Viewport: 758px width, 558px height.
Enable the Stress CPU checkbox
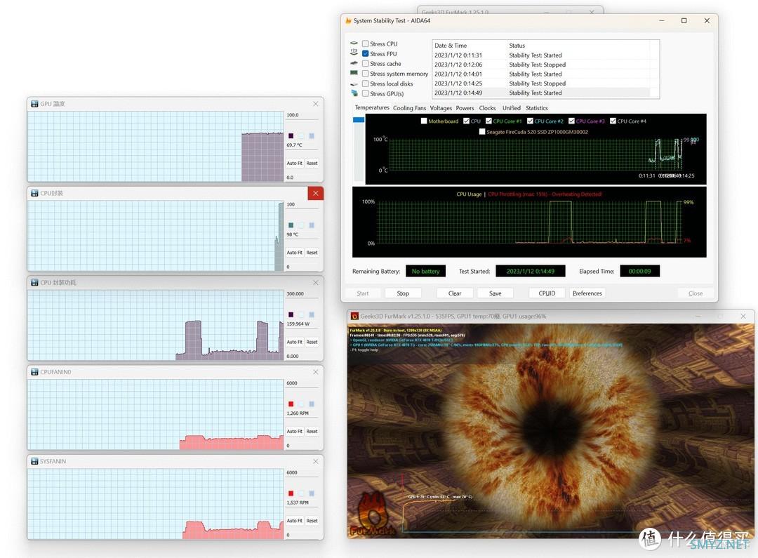pyautogui.click(x=366, y=44)
